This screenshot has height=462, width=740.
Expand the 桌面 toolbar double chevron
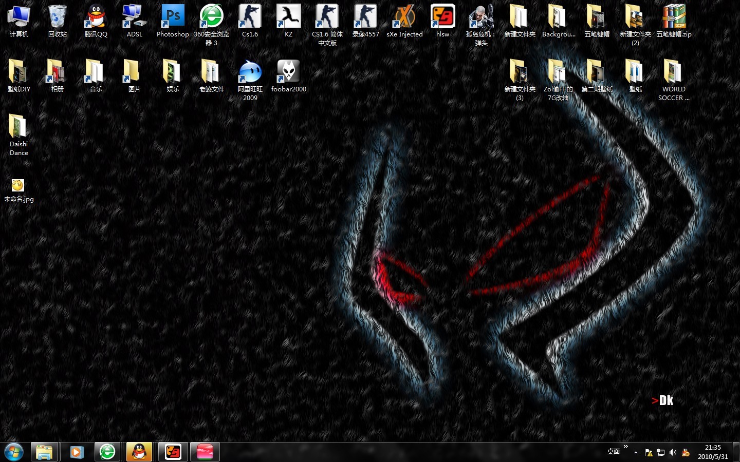point(626,447)
